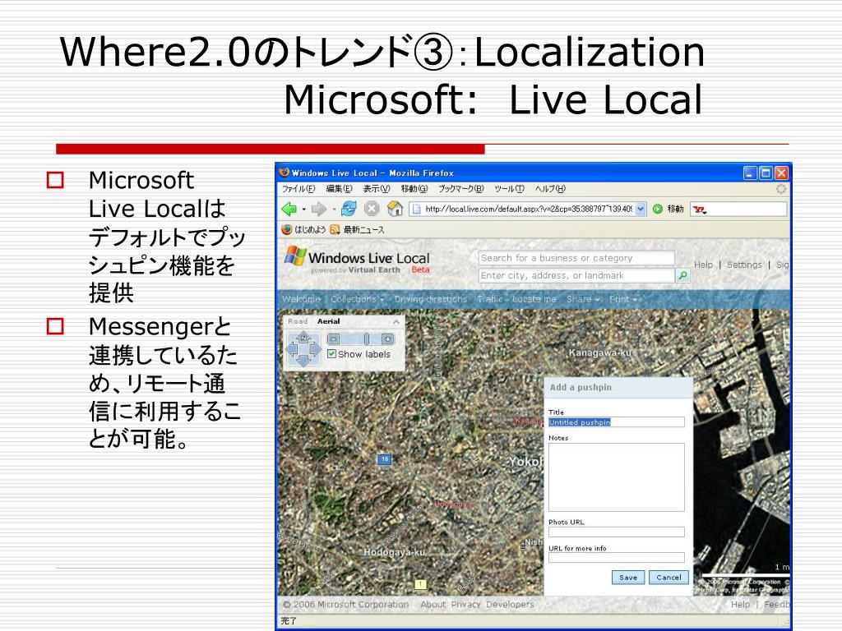Click the Windows Live Local logo

357,260
